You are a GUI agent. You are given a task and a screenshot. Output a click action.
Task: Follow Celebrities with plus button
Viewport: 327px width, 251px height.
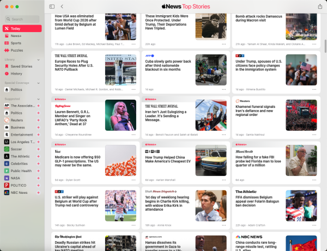pos(38,164)
